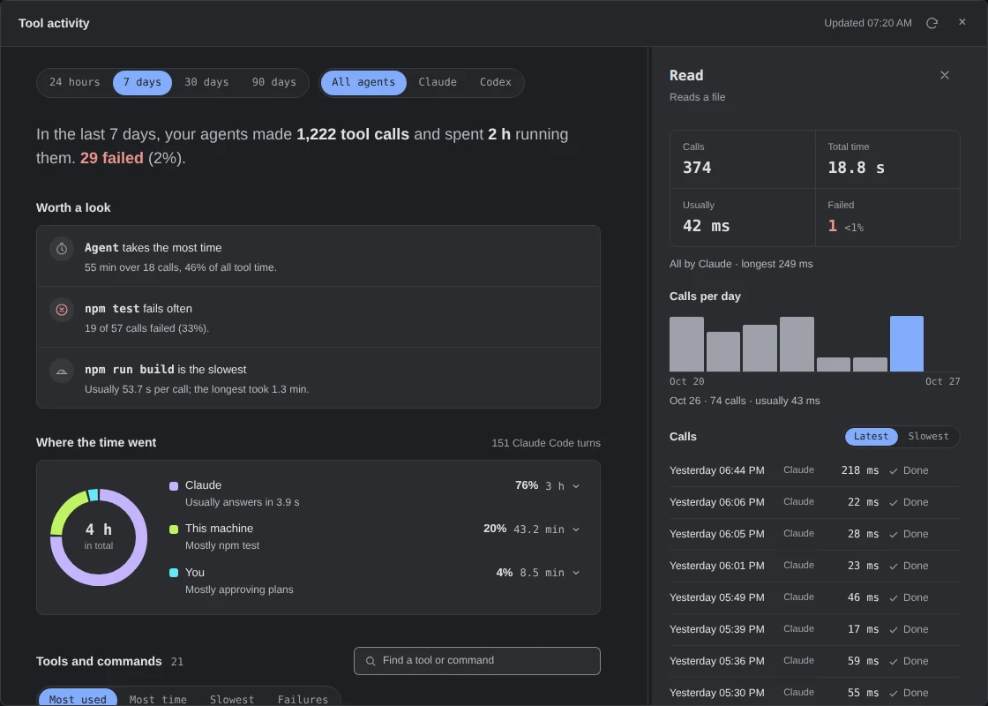Filter by All agents
The image size is (988, 706).
(363, 83)
